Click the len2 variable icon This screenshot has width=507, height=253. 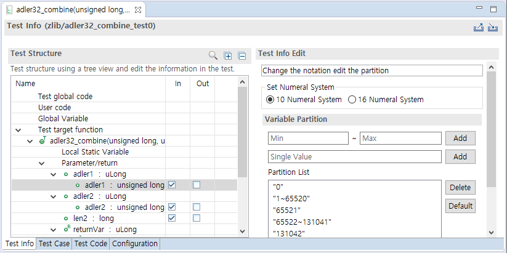click(66, 219)
